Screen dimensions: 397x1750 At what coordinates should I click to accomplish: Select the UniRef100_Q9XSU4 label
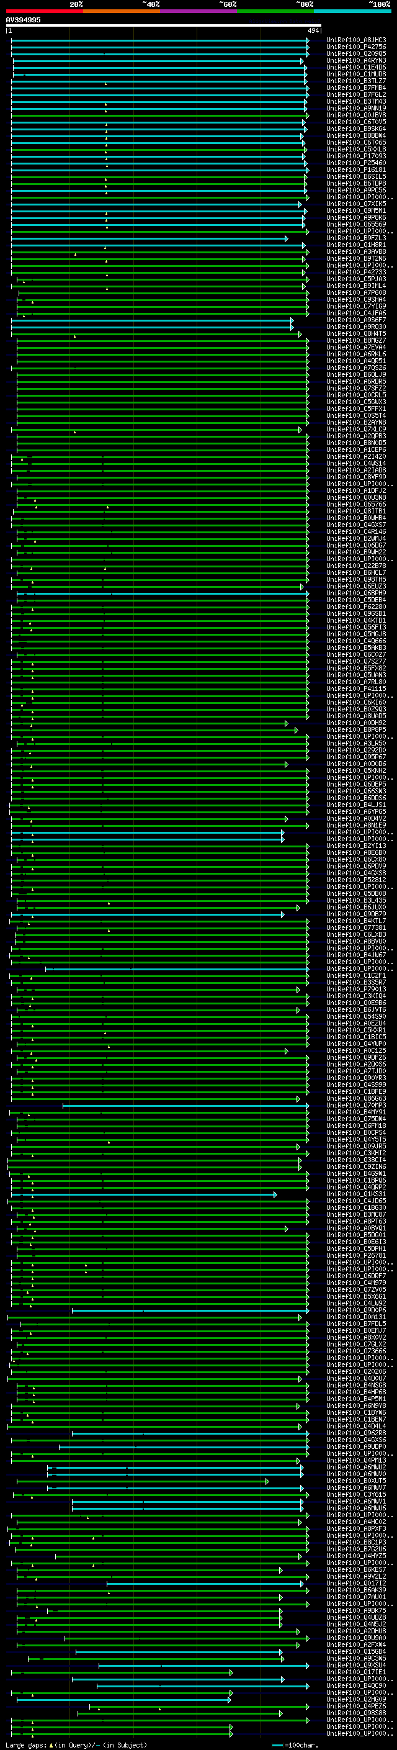pos(356,1665)
